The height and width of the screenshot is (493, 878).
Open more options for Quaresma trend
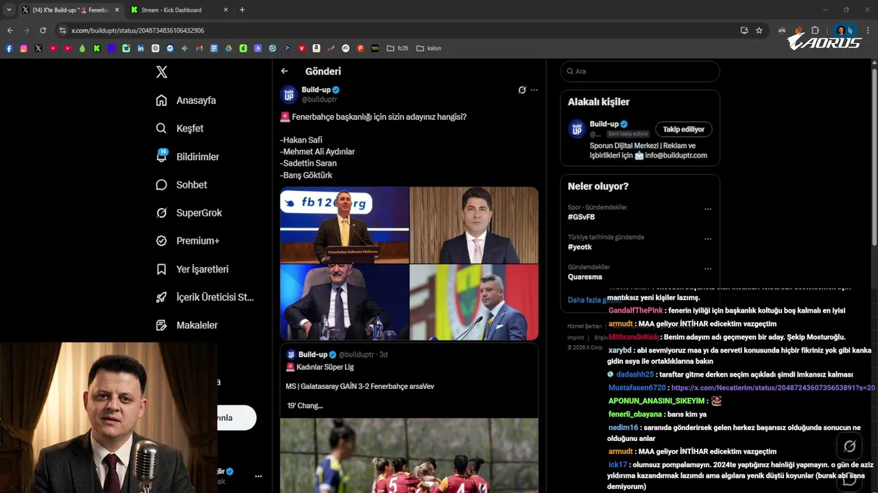coord(708,269)
